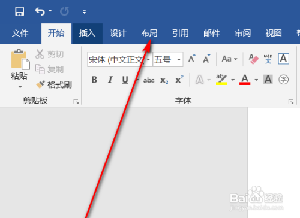The image size is (300, 218).
Task: Open the font size dropdown arrow
Action: pyautogui.click(x=179, y=59)
